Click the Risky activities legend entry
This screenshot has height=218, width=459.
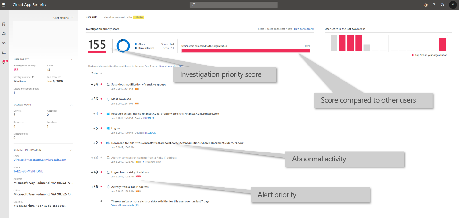tap(145, 48)
